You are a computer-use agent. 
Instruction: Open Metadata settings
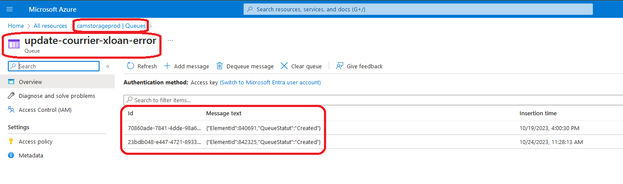tap(31, 155)
